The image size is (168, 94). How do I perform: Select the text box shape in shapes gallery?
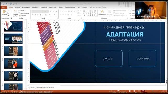point(84,11)
